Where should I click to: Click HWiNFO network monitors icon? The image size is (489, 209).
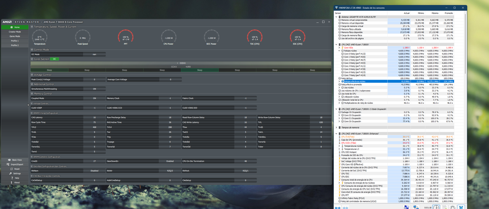click(416, 207)
